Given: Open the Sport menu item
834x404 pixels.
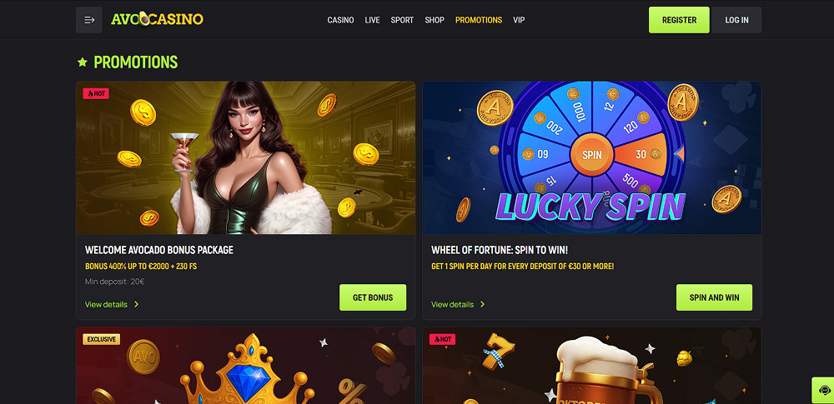Looking at the screenshot, I should click(402, 20).
